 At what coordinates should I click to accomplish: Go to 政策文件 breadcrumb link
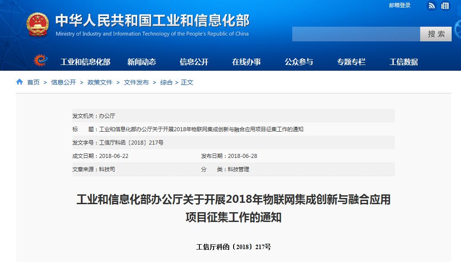(x=100, y=82)
